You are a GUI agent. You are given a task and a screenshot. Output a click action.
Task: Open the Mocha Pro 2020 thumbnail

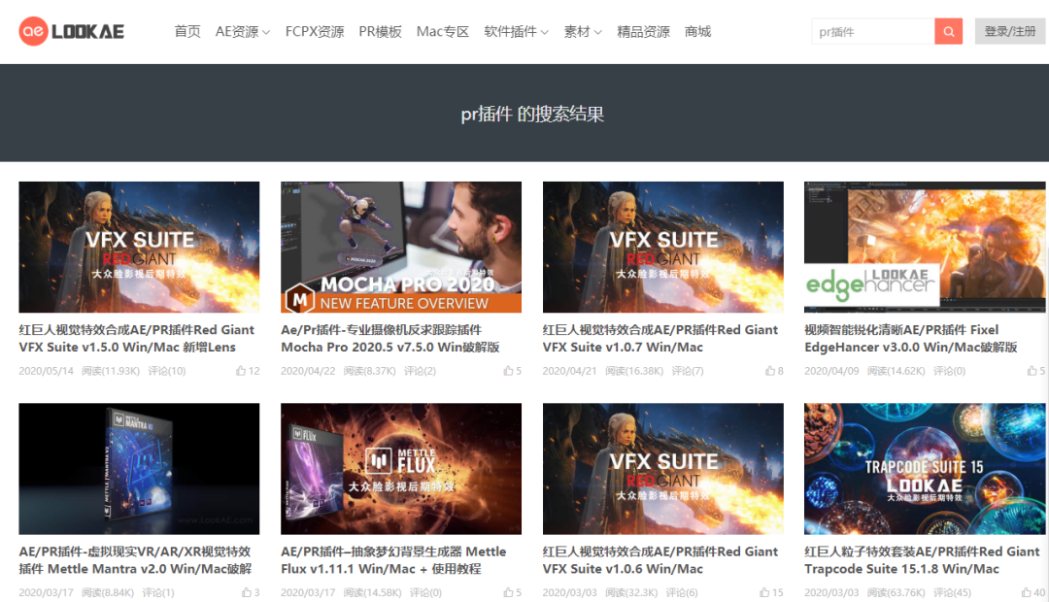pyautogui.click(x=401, y=247)
